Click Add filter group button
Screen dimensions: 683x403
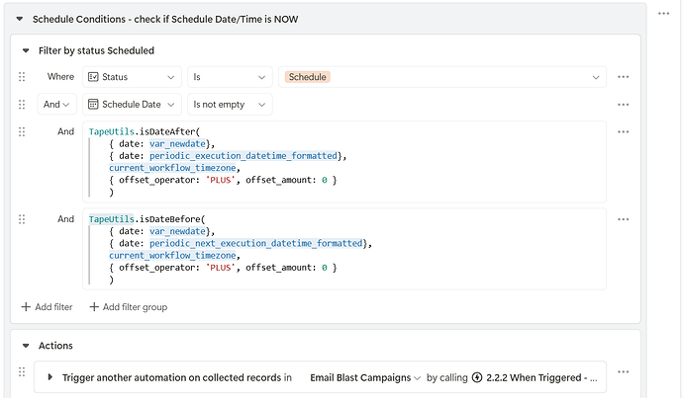pyautogui.click(x=129, y=307)
